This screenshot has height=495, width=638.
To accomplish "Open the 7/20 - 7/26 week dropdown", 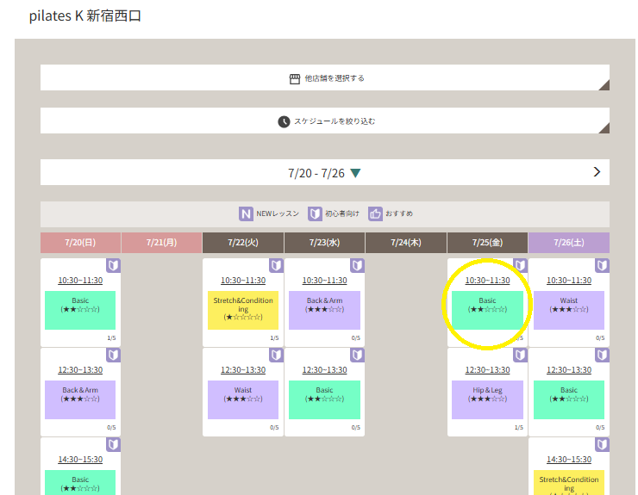I will [325, 173].
